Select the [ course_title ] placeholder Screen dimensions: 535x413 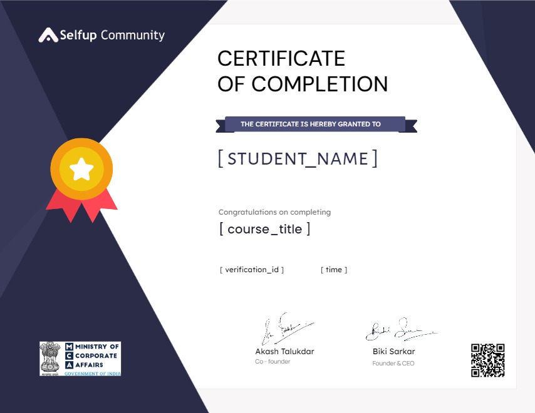(x=265, y=229)
